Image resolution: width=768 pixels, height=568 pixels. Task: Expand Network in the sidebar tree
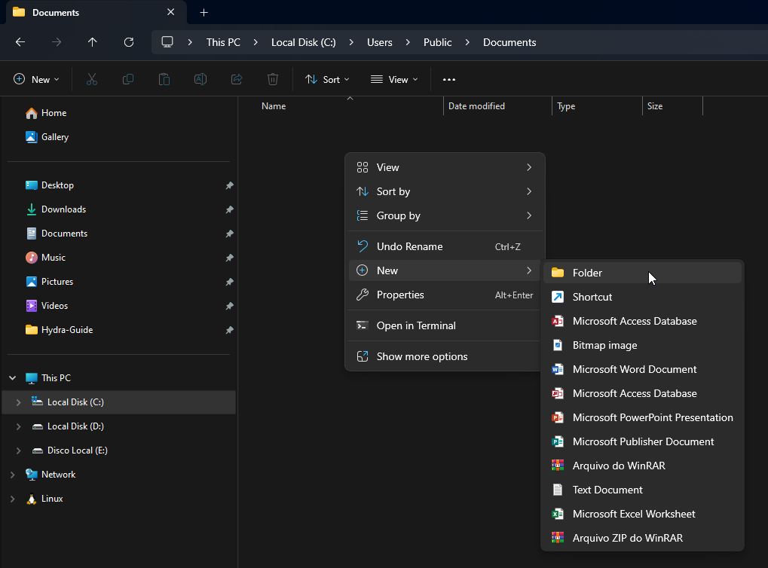[x=11, y=474]
